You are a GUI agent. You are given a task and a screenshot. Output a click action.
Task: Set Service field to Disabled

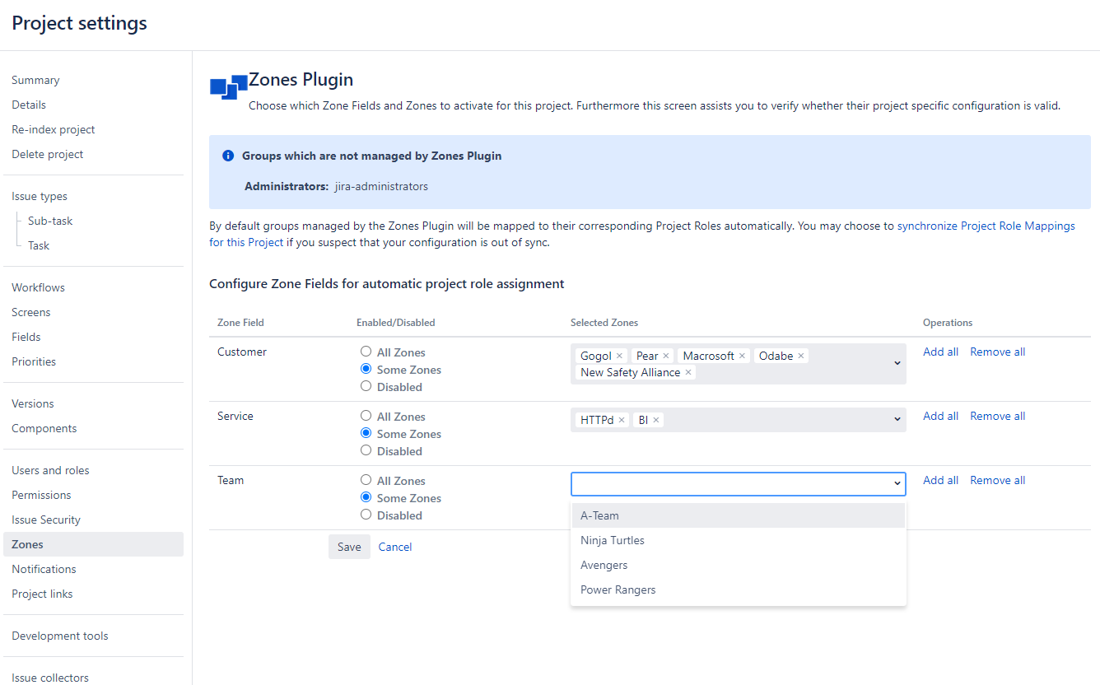366,450
